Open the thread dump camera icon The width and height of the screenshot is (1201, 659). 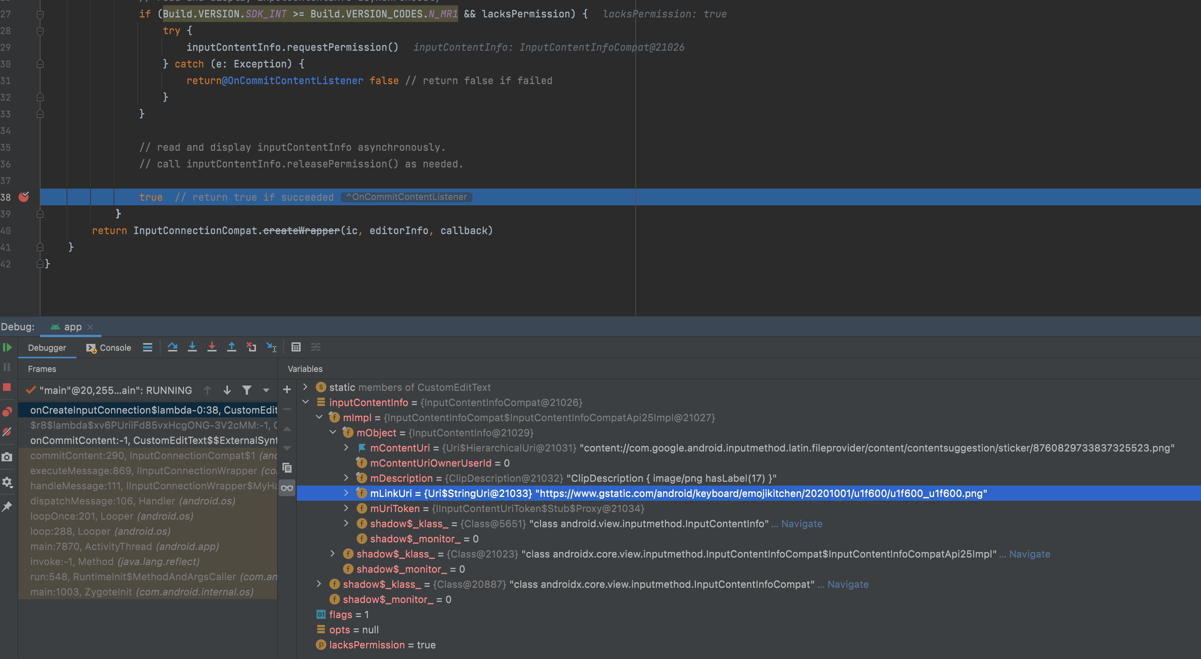tap(7, 457)
